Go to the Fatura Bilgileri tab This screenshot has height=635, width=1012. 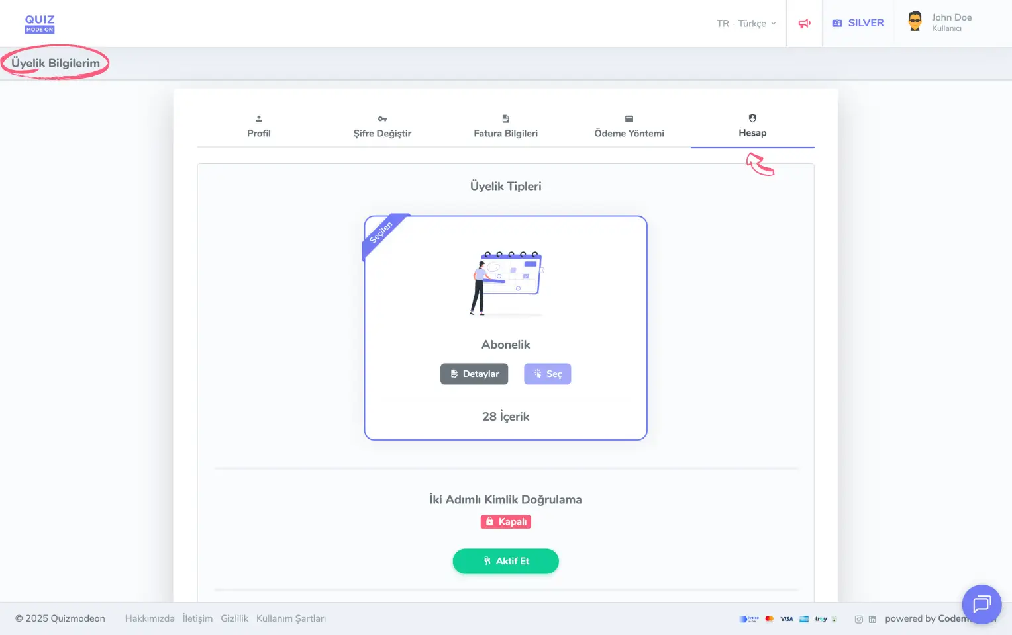[x=505, y=126]
